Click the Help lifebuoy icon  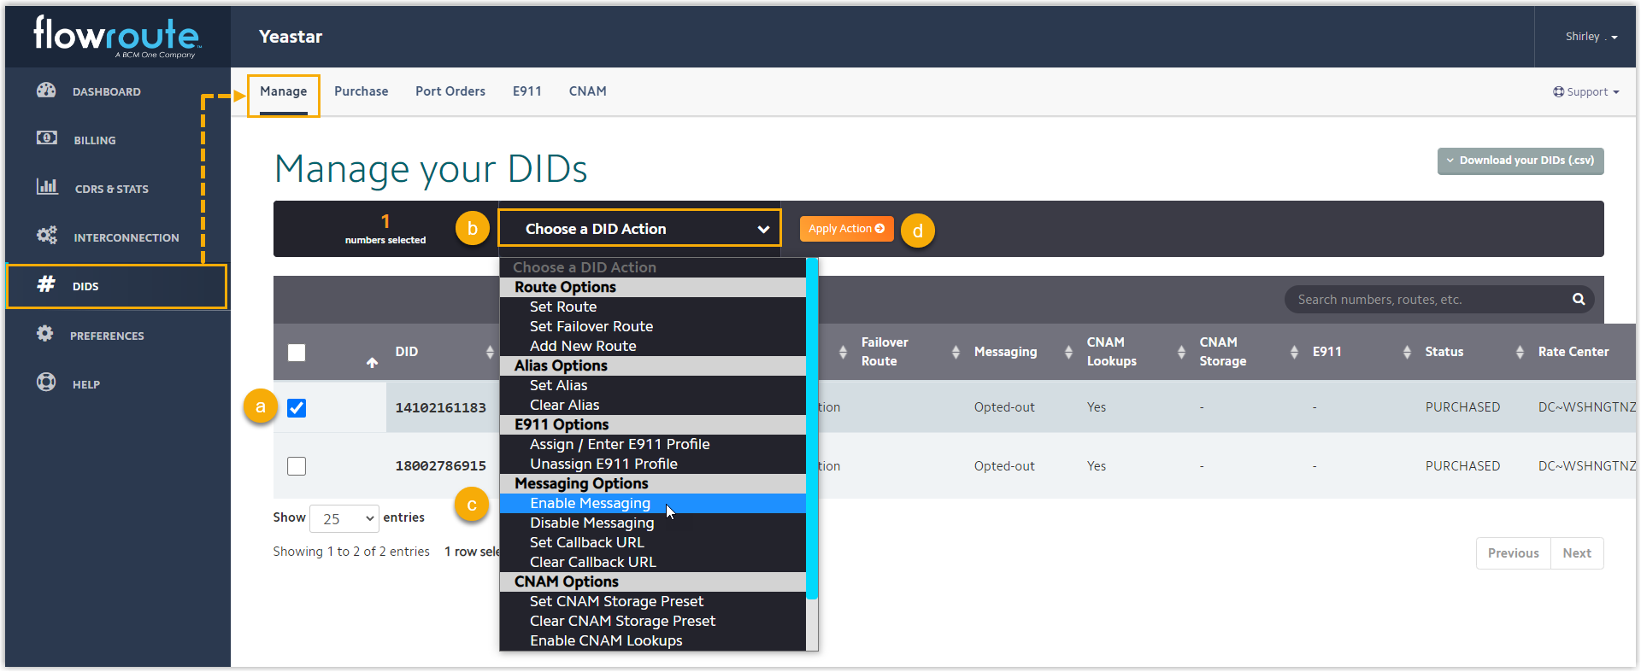[46, 383]
